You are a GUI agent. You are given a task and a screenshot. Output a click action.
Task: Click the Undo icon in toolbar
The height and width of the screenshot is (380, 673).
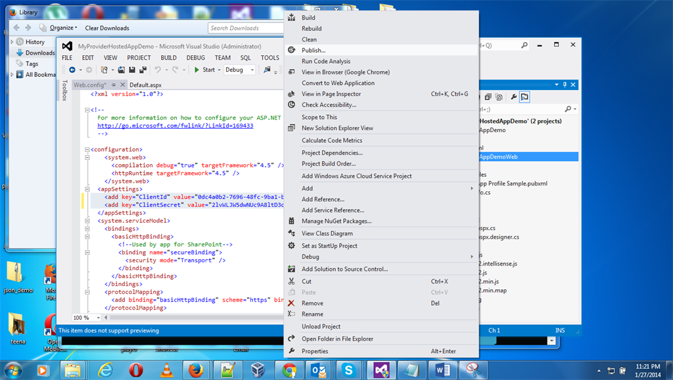click(158, 70)
